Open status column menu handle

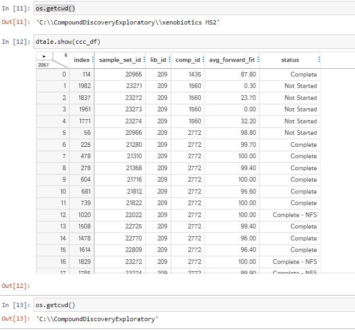coord(319,59)
